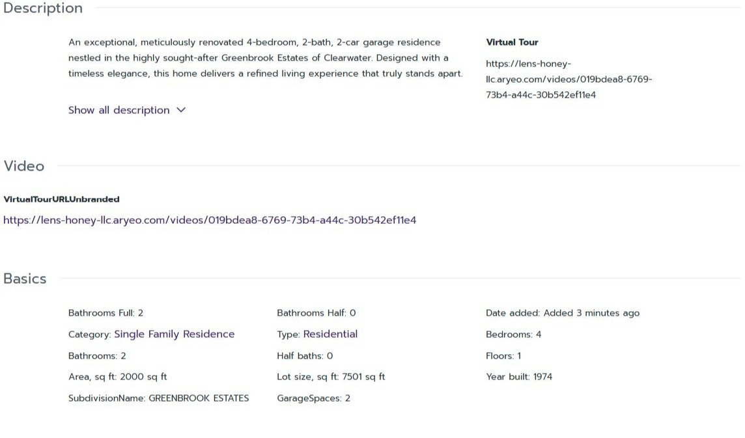Click the Basics section heading

(25, 279)
